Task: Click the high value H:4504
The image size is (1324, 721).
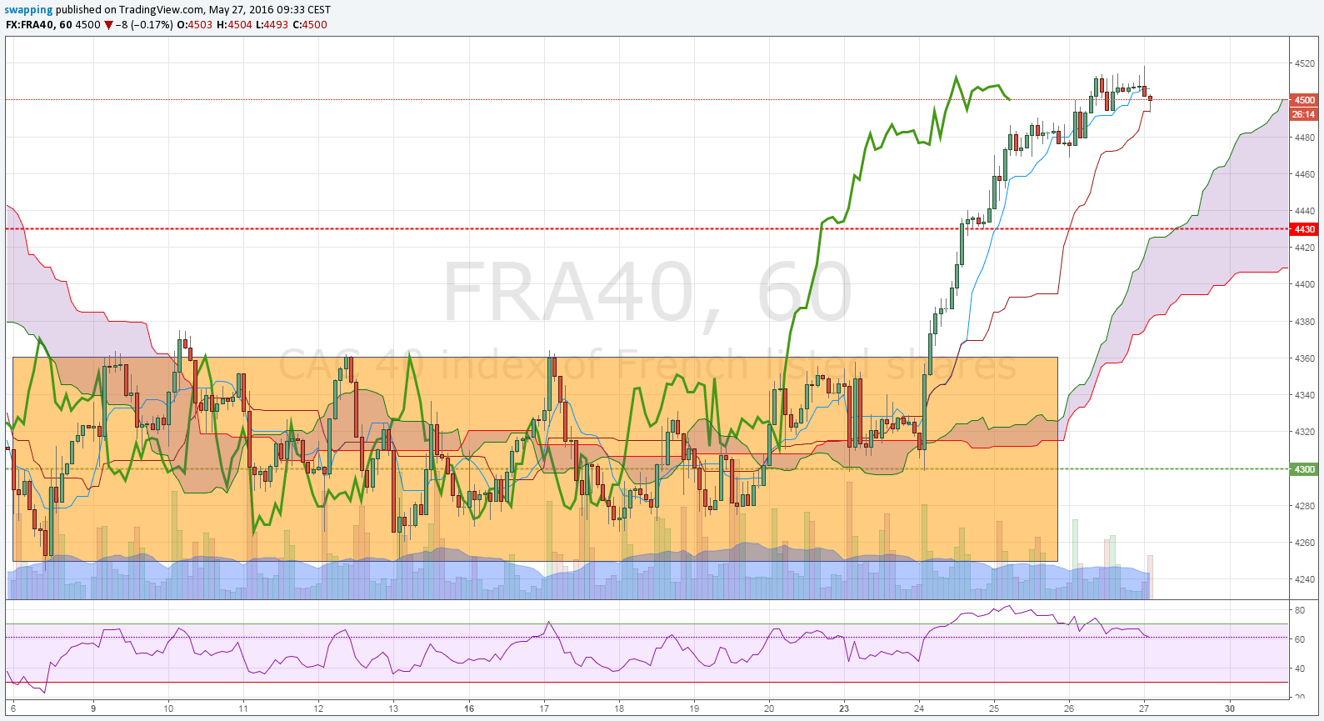Action: (x=234, y=25)
